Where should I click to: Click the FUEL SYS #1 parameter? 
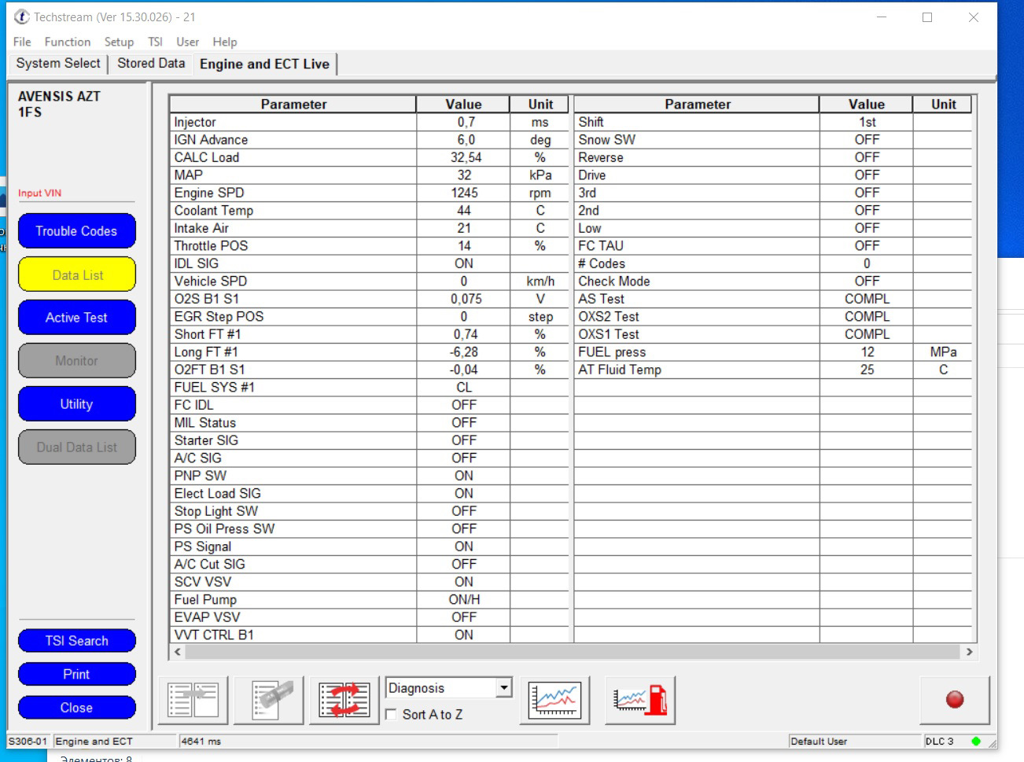coord(215,388)
